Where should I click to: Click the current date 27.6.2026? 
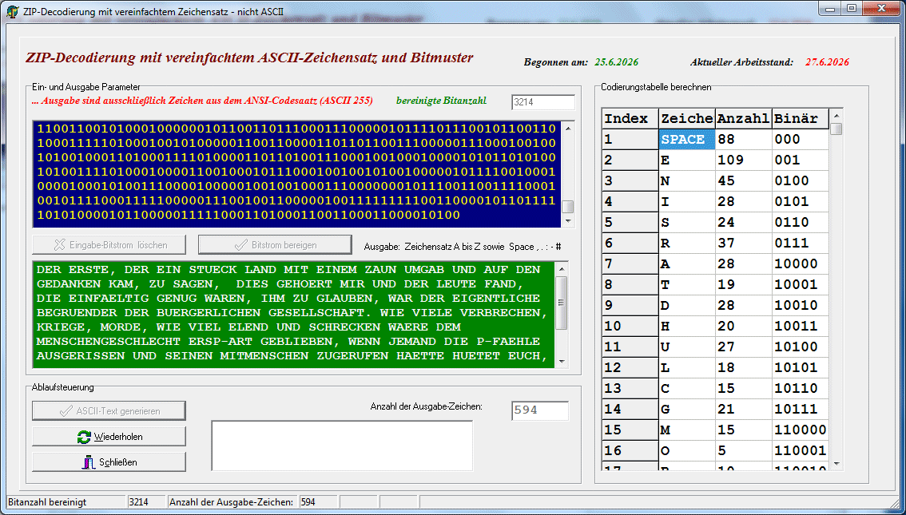pos(828,62)
